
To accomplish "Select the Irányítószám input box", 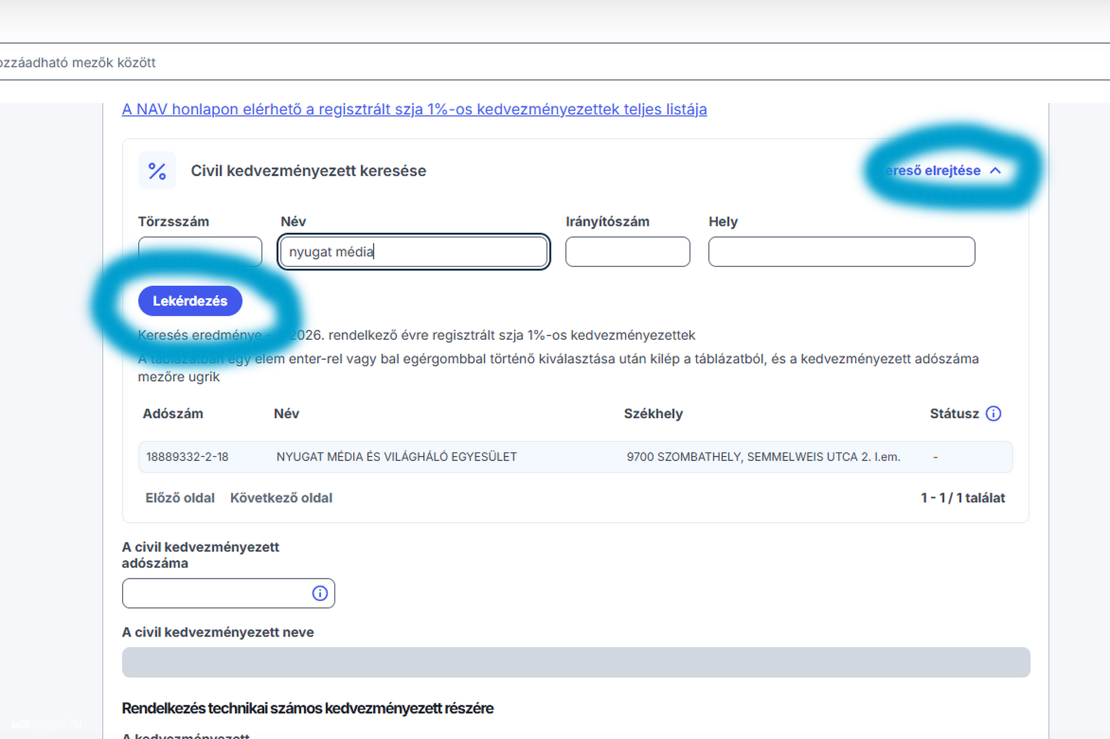I will [627, 251].
